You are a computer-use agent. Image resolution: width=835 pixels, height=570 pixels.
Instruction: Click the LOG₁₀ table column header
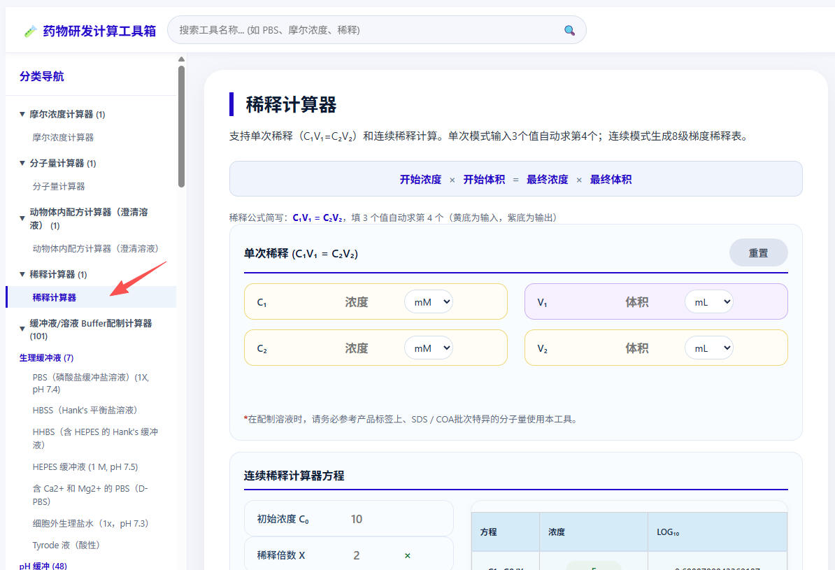click(718, 532)
